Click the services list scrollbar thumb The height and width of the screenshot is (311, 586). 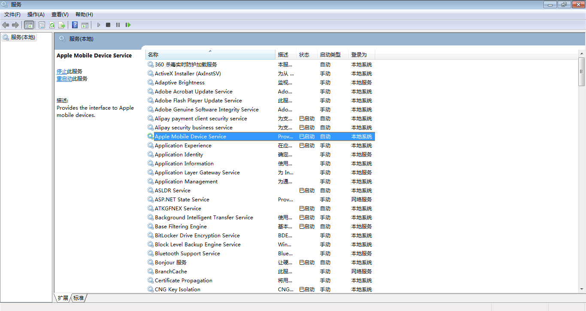(582, 72)
